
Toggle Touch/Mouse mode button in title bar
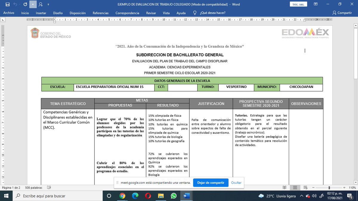click(33, 4)
